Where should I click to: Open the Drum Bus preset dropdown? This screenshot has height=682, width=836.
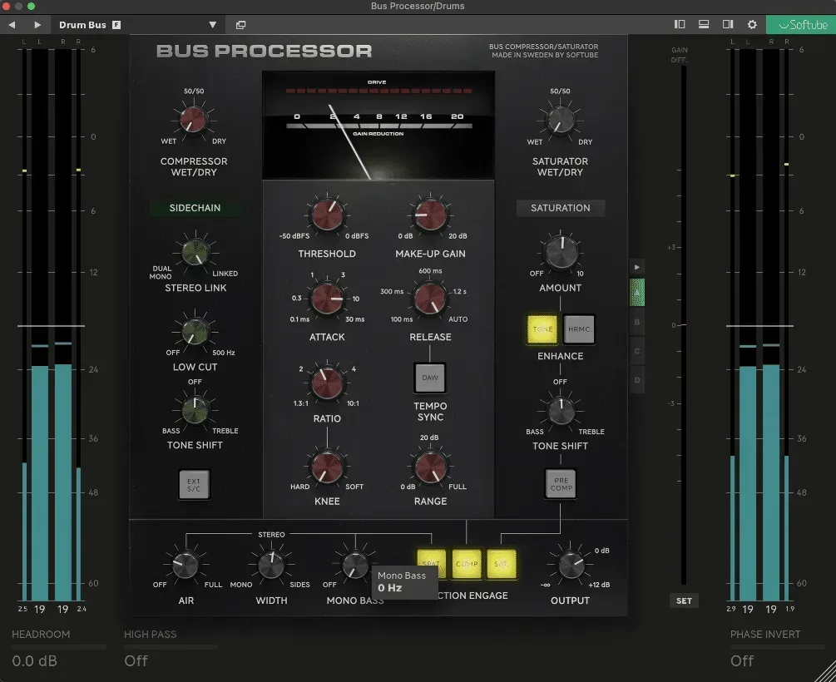pyautogui.click(x=213, y=24)
